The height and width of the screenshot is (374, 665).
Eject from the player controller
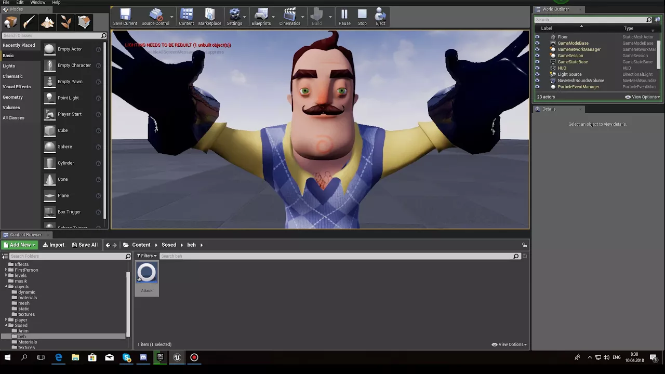pyautogui.click(x=380, y=17)
